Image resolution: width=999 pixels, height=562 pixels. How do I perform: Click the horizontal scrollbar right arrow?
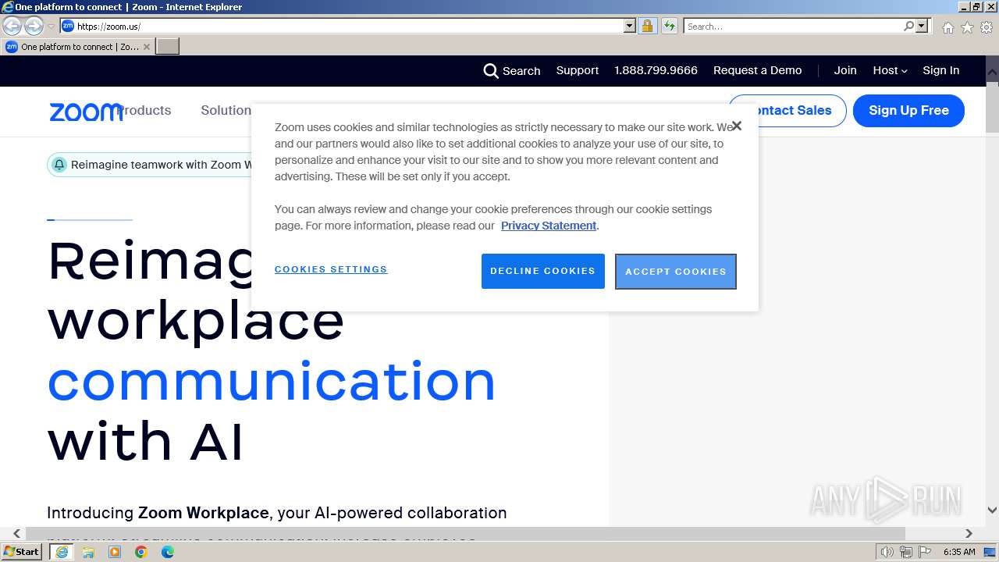coord(969,533)
